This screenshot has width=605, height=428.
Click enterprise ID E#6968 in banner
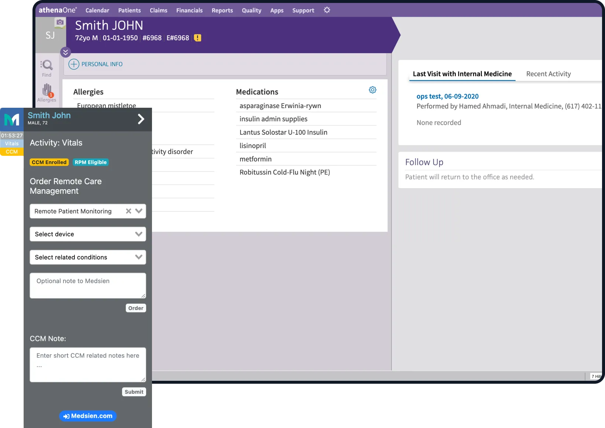178,38
